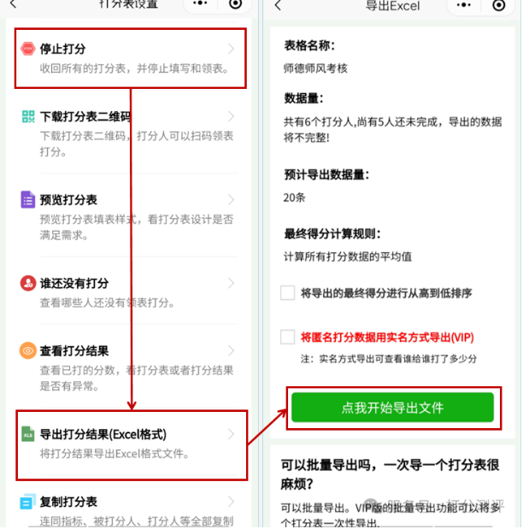Tap the red person icon for 谁还没有打分
This screenshot has height=529, width=523.
coord(28,283)
